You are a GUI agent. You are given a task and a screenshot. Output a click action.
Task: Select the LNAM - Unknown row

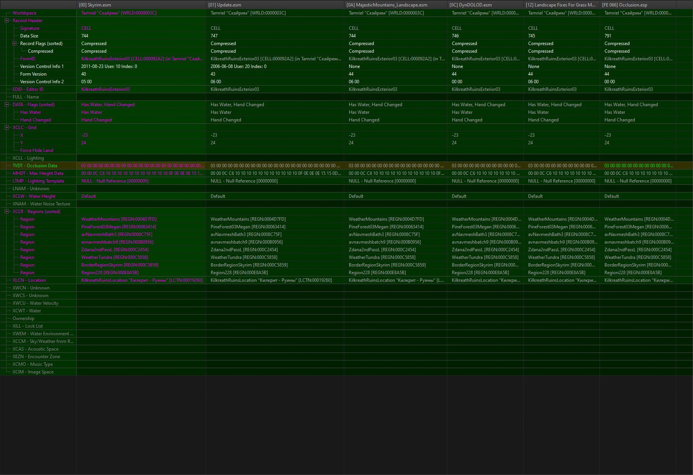coord(31,189)
